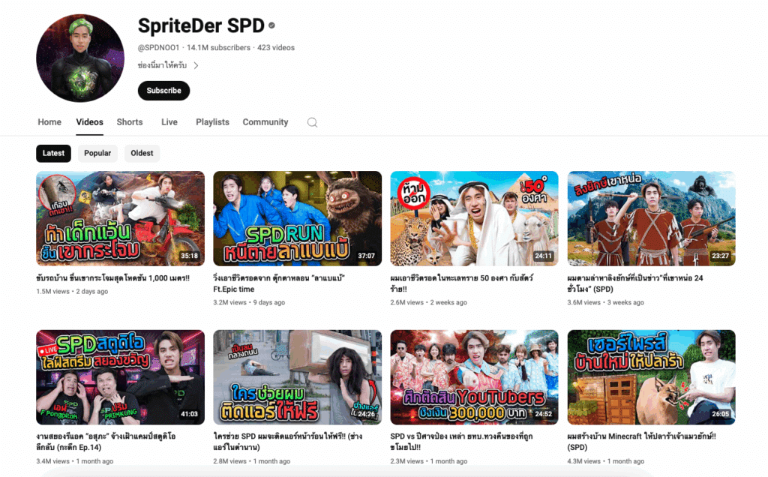Image resolution: width=768 pixels, height=477 pixels.
Task: Click the verified badge beside channel name
Action: point(272,25)
